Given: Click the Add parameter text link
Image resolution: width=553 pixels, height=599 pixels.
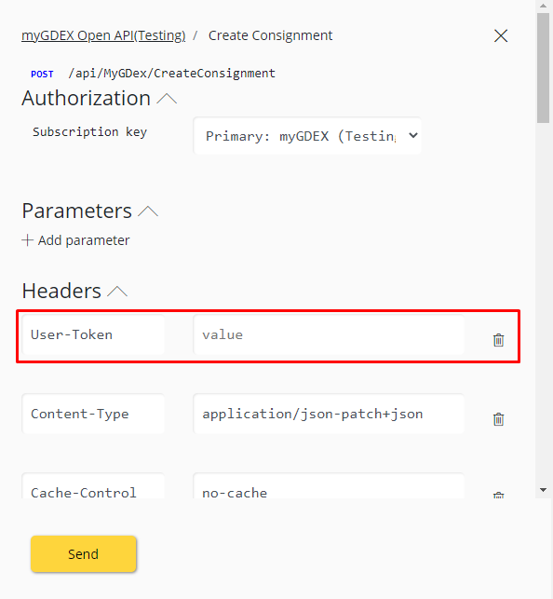Looking at the screenshot, I should (84, 240).
